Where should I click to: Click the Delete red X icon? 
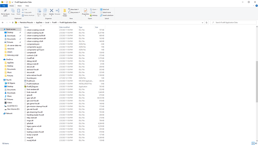pos(52,11)
